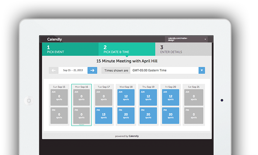Pick Tue Sep 17 PM 13 spots
Viewport: 258px width, 155px height.
(104, 115)
